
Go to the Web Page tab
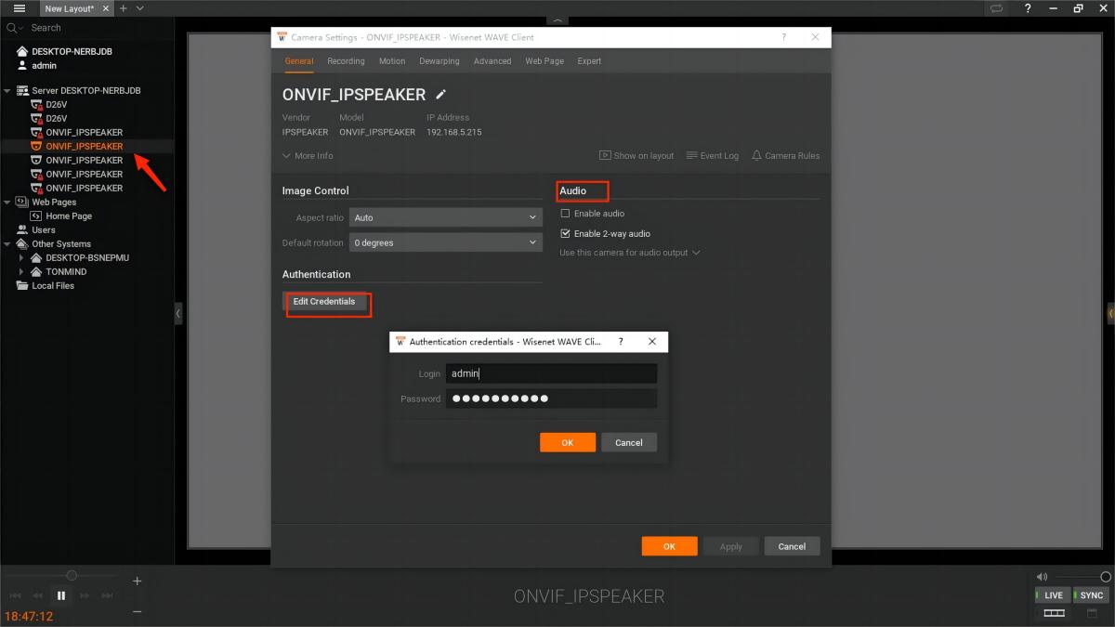pos(544,61)
